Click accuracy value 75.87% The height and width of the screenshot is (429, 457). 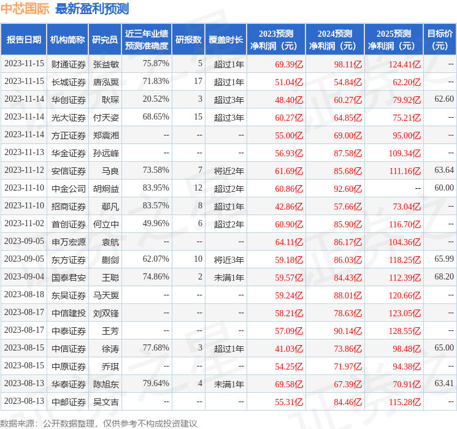[156, 63]
